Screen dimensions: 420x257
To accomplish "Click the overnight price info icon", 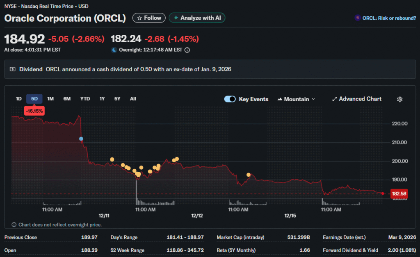I will (x=187, y=50).
